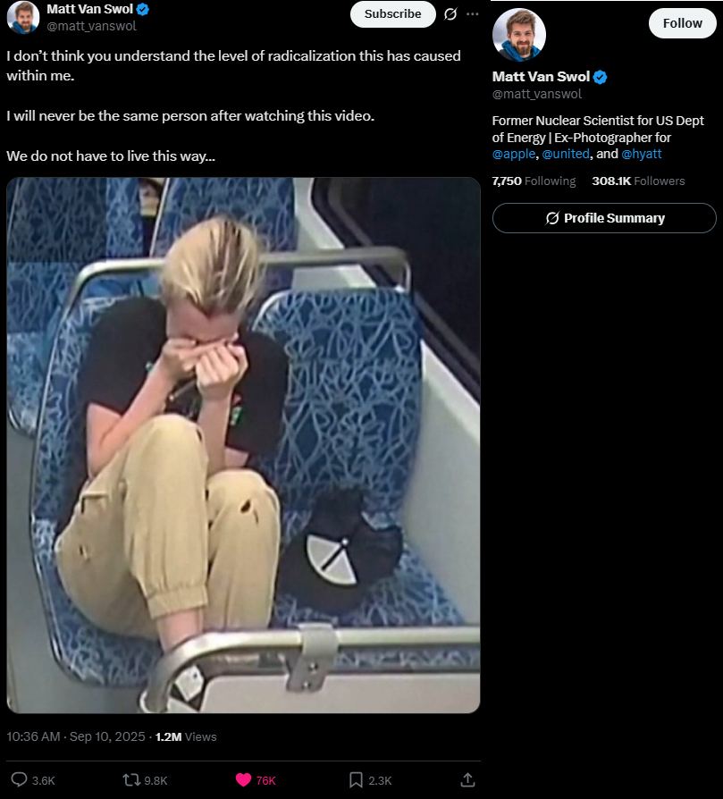This screenshot has width=723, height=799.
Task: Unlike post via pink heart icon
Action: pos(244,779)
